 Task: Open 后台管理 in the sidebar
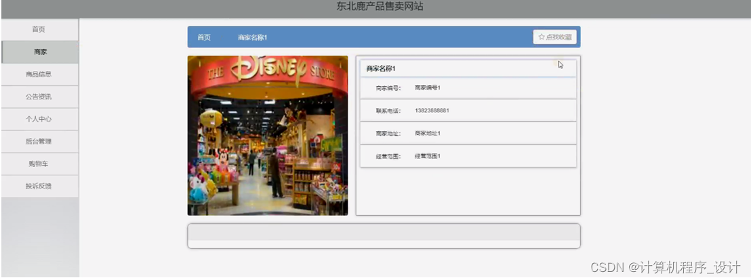click(39, 142)
